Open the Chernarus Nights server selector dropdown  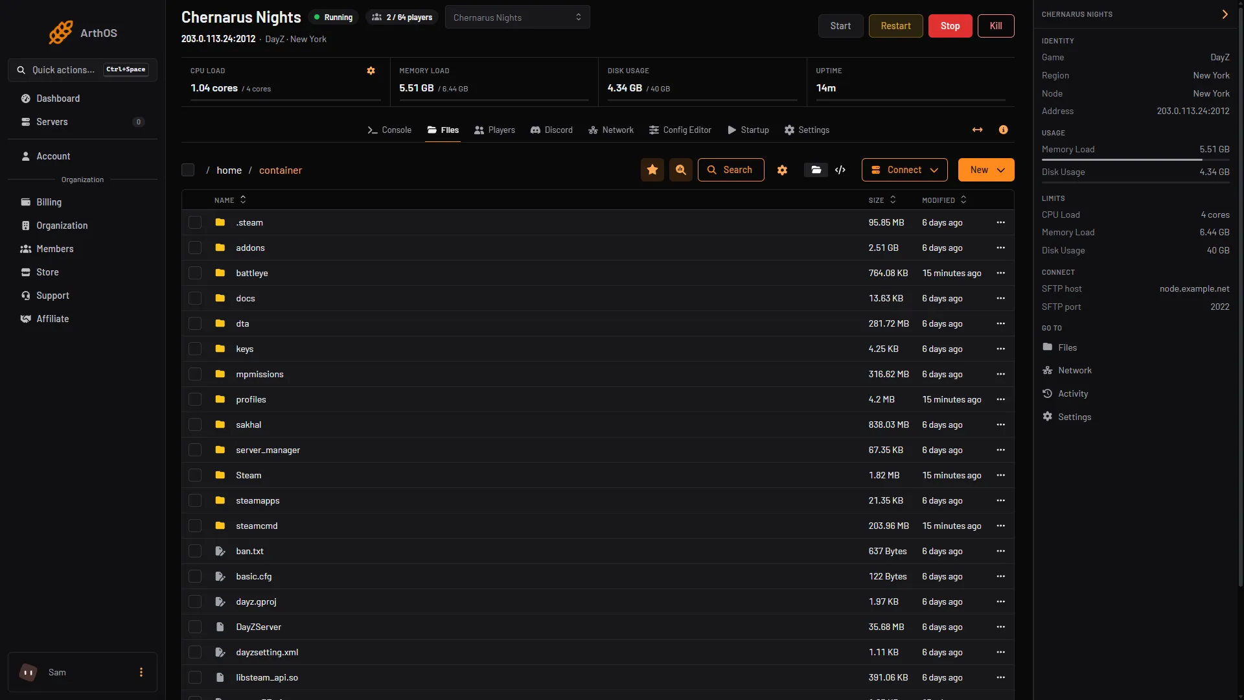click(517, 17)
